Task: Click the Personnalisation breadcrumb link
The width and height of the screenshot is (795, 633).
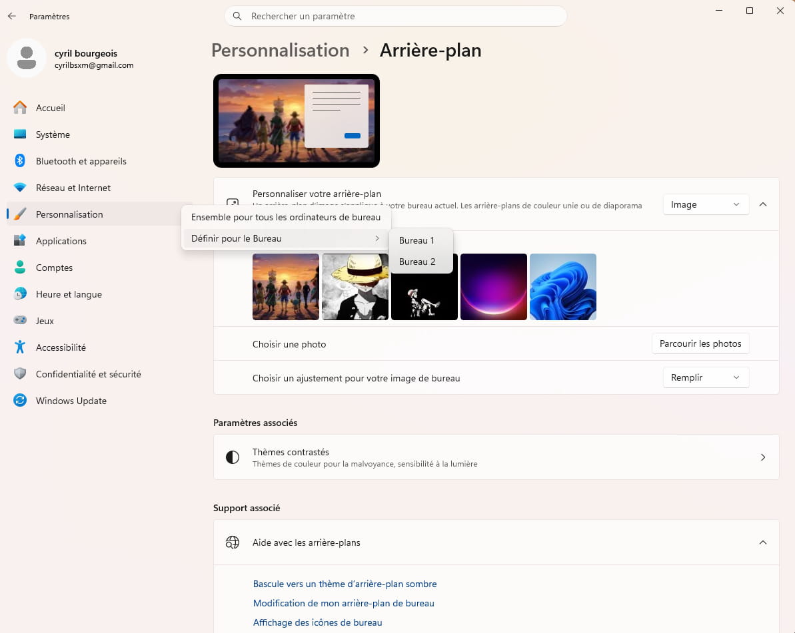Action: [281, 51]
